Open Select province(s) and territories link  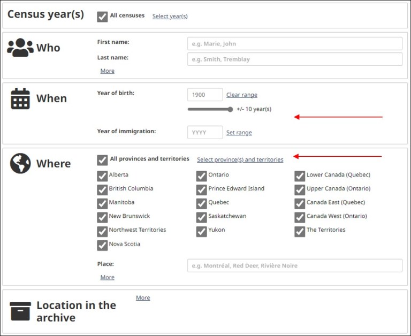tap(240, 159)
